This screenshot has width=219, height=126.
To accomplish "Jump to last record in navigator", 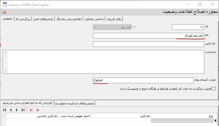I will coord(23,110).
